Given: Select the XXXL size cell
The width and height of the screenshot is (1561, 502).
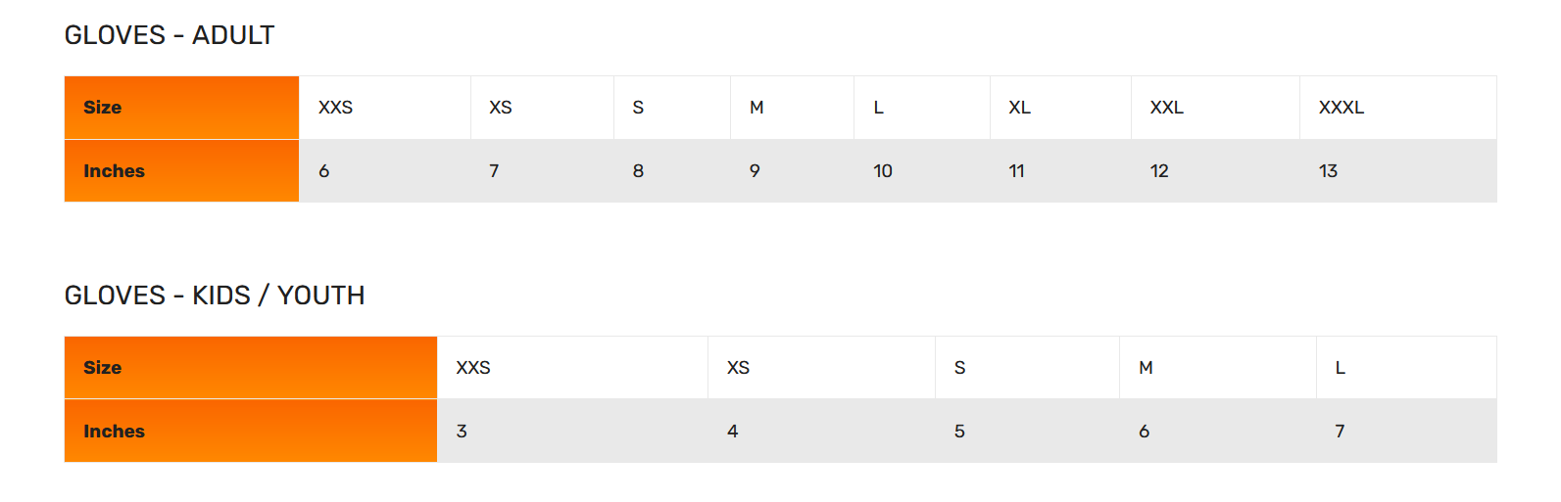Looking at the screenshot, I should tap(1398, 108).
